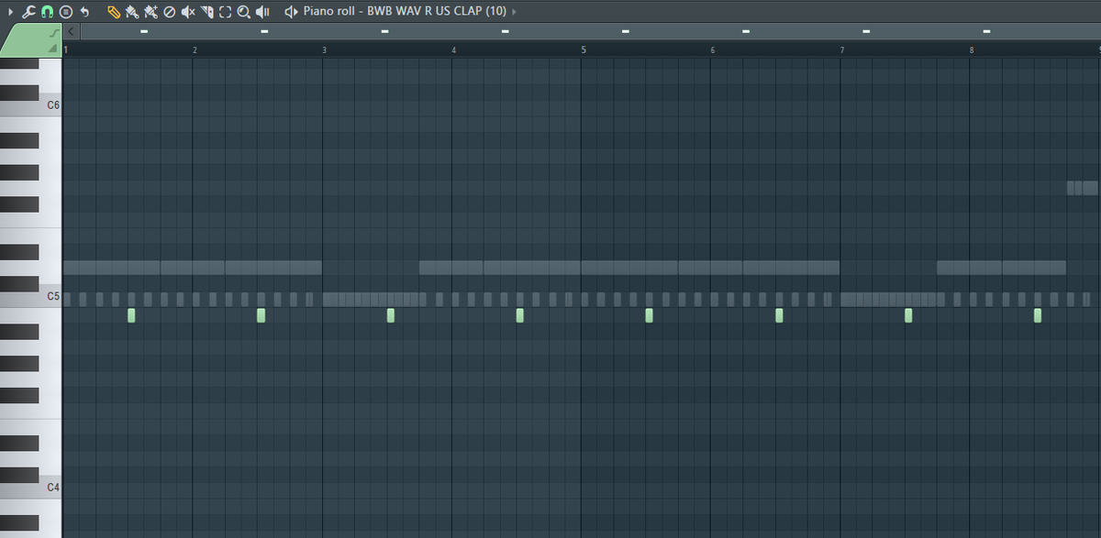The width and height of the screenshot is (1101, 538).
Task: Toggle the playback scrub speaker tool
Action: tap(262, 12)
